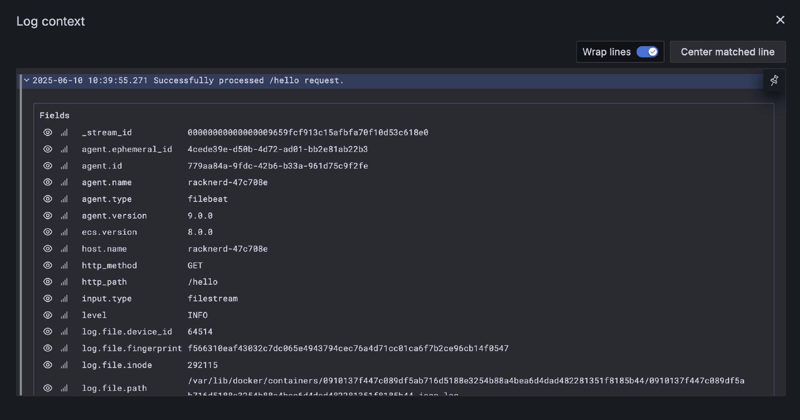Pin the matched log line
The height and width of the screenshot is (420, 800).
[x=774, y=80]
